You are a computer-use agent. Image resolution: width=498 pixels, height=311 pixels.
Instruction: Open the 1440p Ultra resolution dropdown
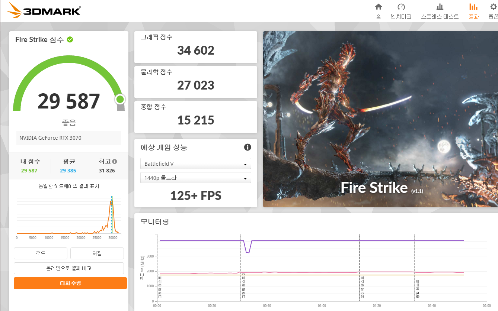[x=196, y=178]
